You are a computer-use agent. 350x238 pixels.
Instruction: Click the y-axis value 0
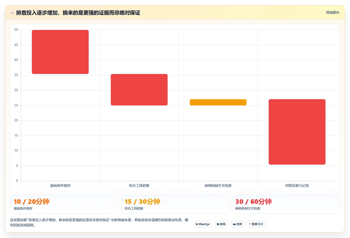[17, 181]
